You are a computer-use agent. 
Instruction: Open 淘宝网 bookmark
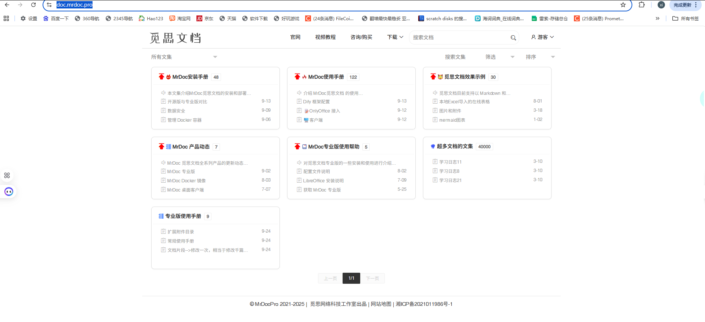tap(180, 18)
